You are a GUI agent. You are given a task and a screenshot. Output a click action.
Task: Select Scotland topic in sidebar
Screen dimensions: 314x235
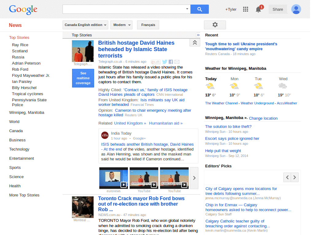click(x=20, y=51)
